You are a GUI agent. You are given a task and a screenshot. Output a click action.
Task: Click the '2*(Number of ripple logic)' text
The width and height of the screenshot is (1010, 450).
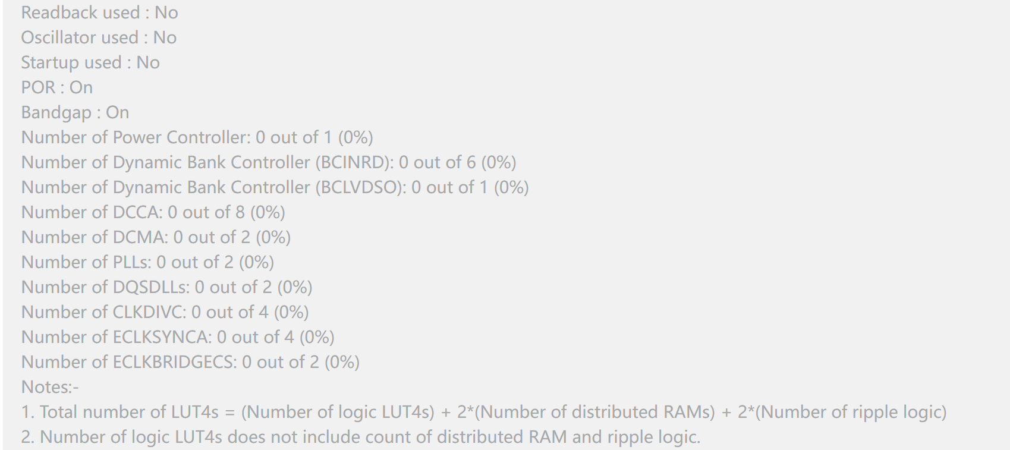pos(842,412)
